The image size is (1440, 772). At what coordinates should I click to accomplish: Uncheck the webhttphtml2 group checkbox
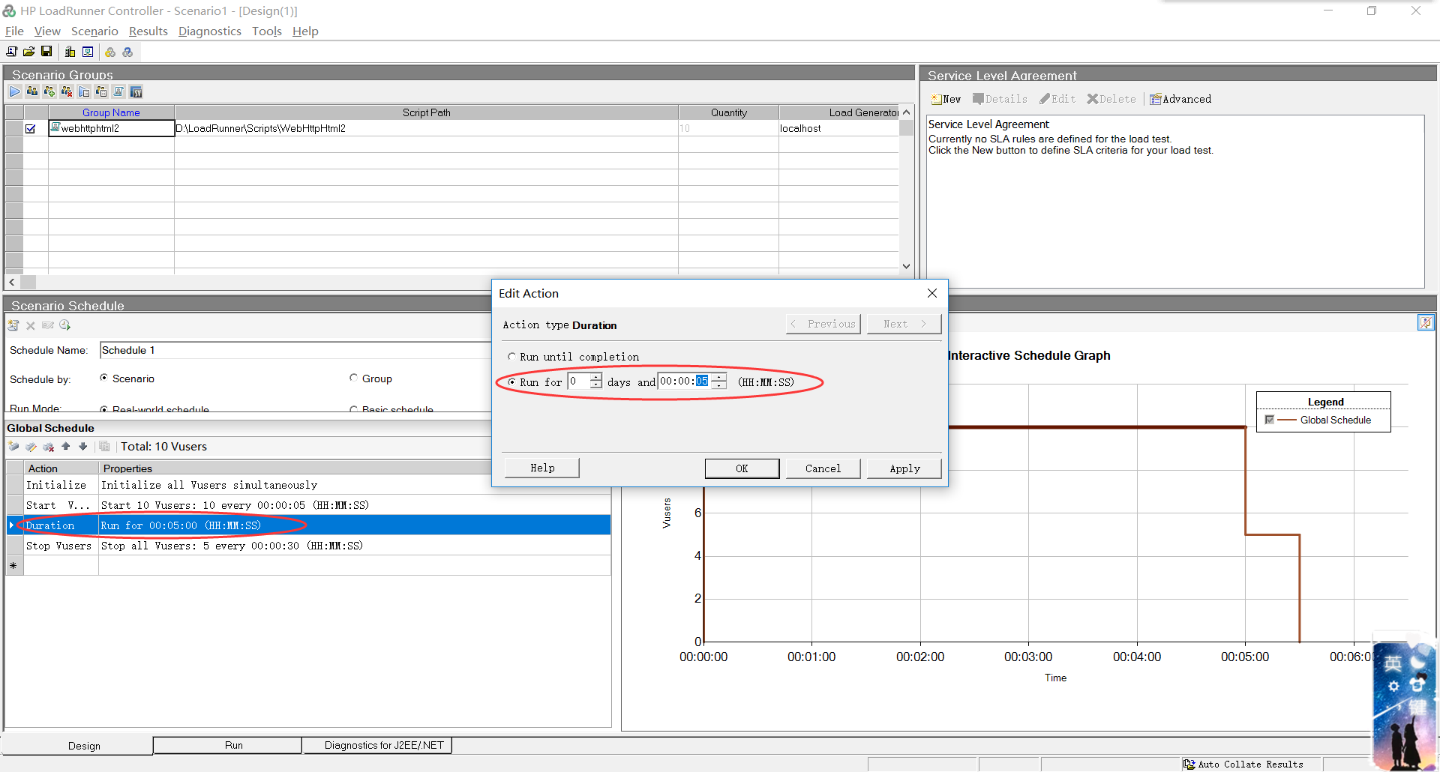coord(30,128)
